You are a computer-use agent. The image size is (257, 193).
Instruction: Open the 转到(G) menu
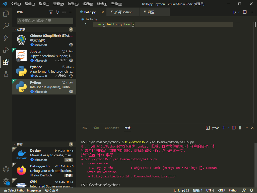pos(73,4)
